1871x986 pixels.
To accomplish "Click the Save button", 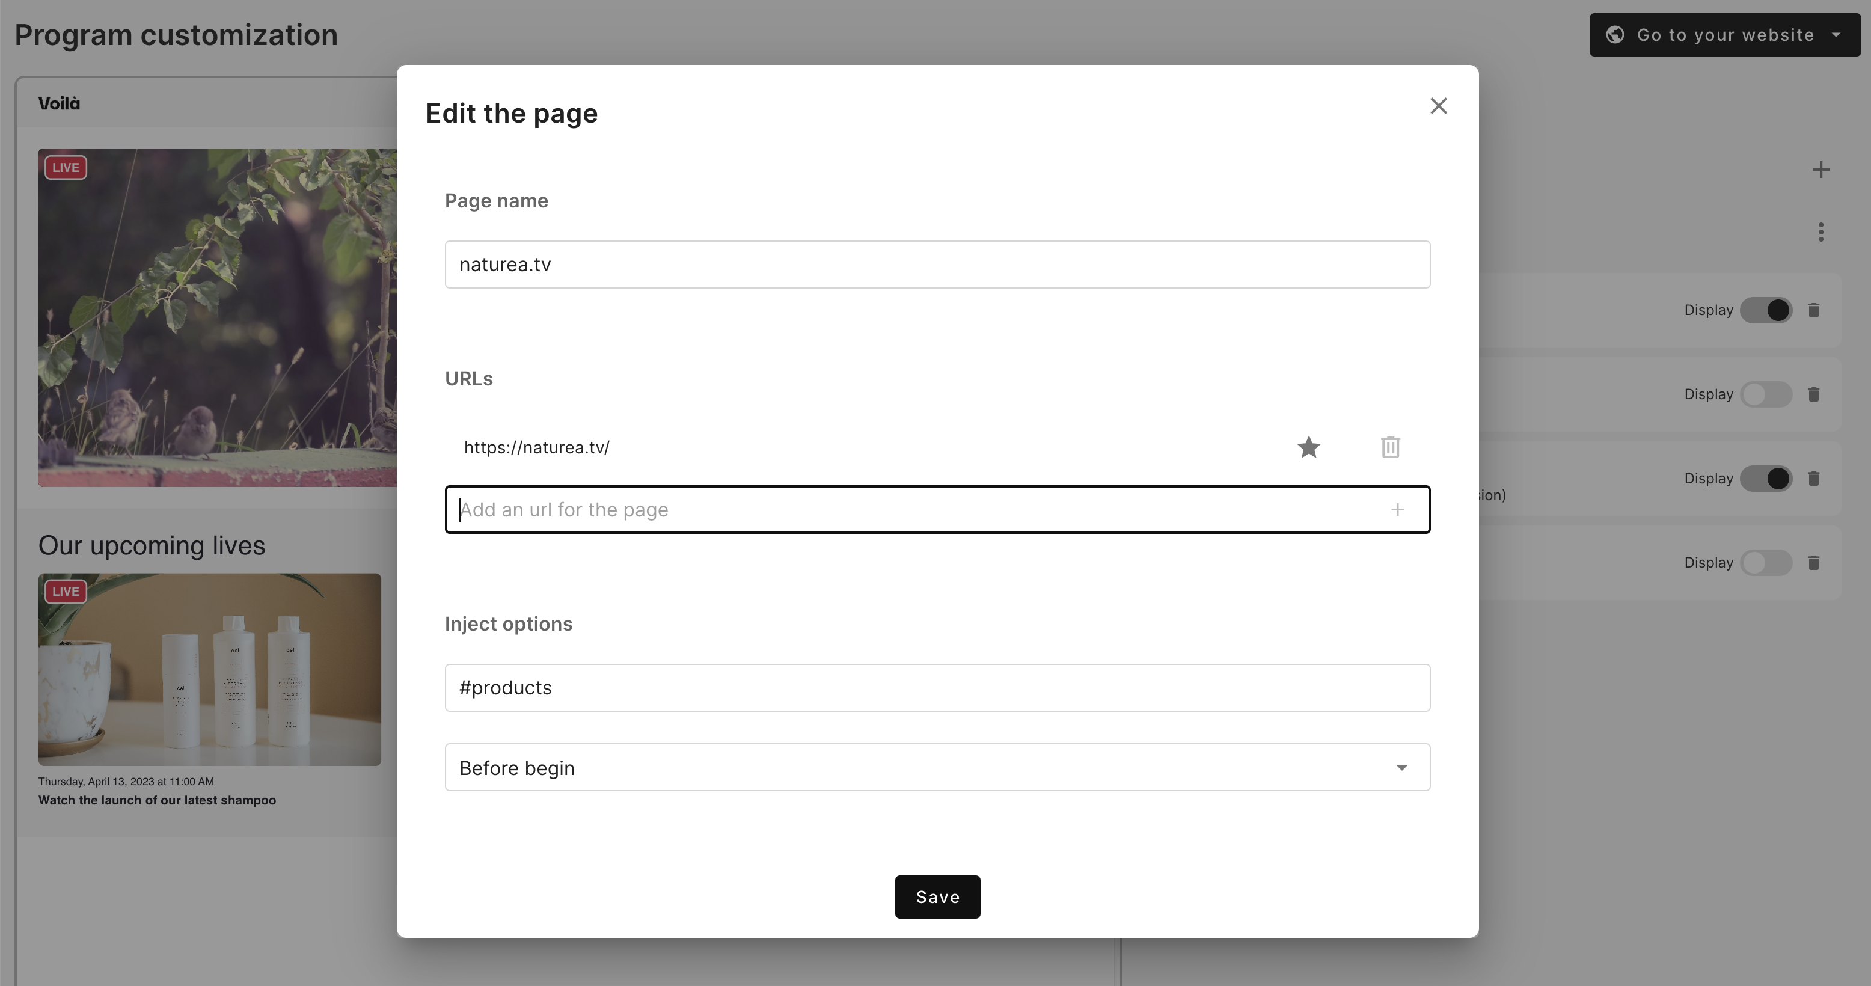I will tap(938, 896).
